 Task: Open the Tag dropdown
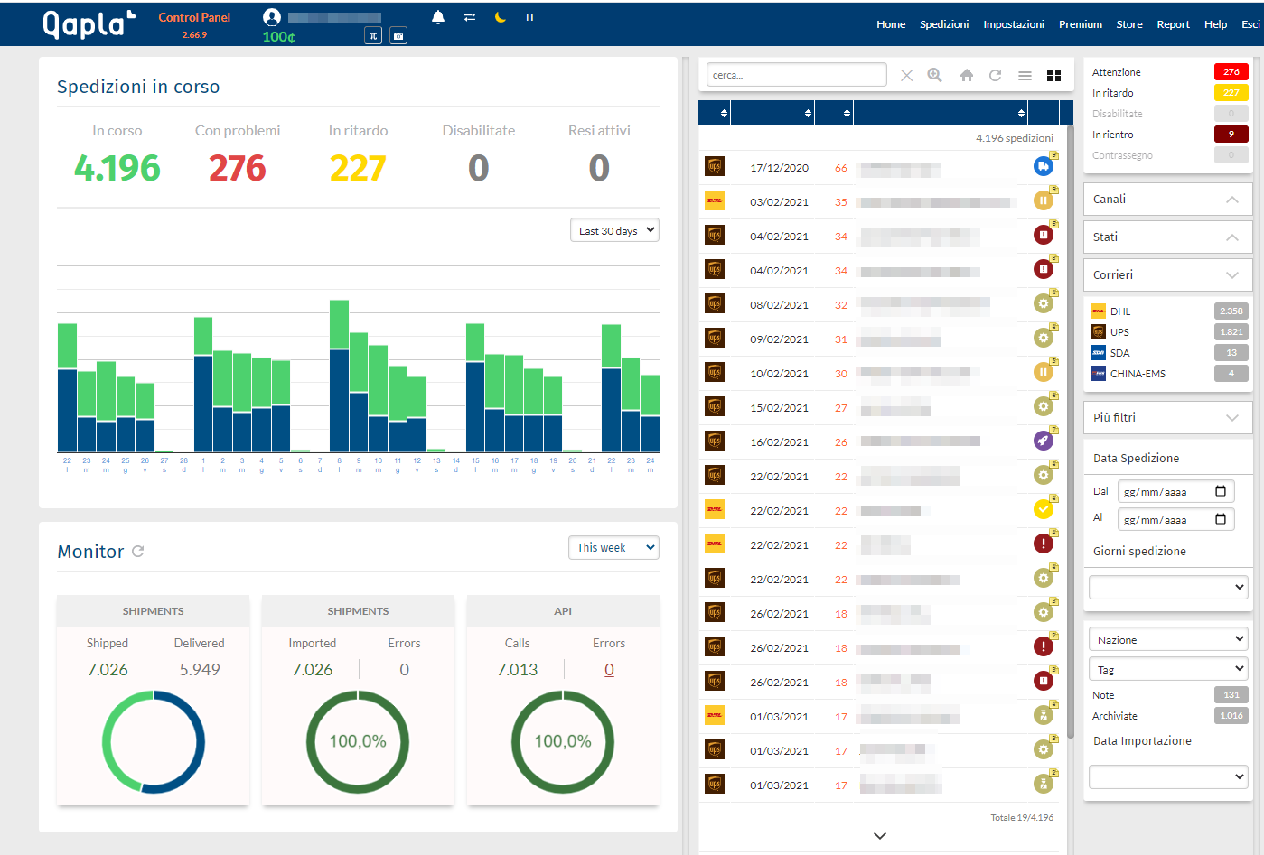pyautogui.click(x=1168, y=669)
